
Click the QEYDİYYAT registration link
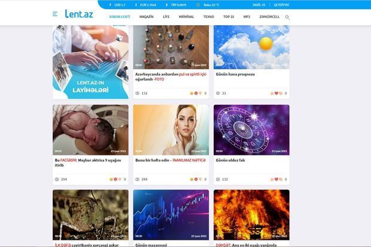tap(281, 5)
